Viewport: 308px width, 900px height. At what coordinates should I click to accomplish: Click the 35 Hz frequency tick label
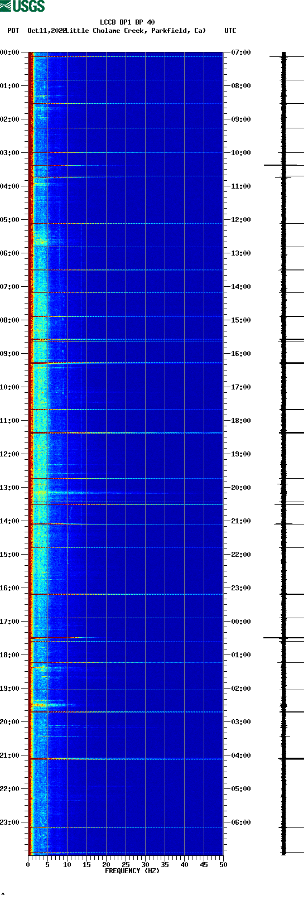pos(165,865)
